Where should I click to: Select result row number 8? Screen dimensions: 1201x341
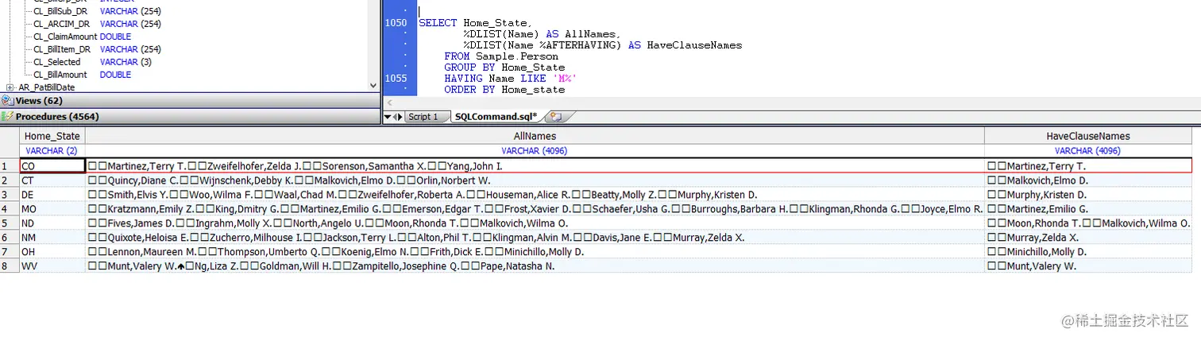[10, 266]
